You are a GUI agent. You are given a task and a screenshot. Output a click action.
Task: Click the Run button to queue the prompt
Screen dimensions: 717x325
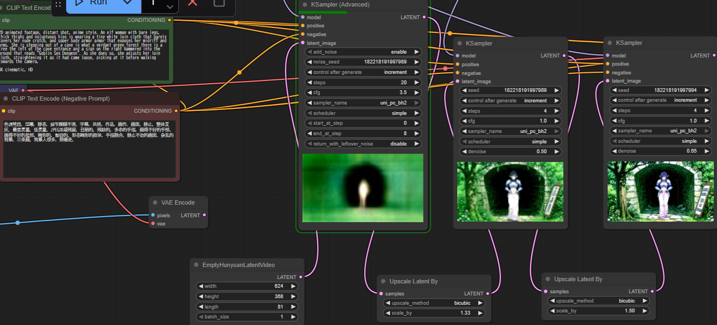point(92,2)
